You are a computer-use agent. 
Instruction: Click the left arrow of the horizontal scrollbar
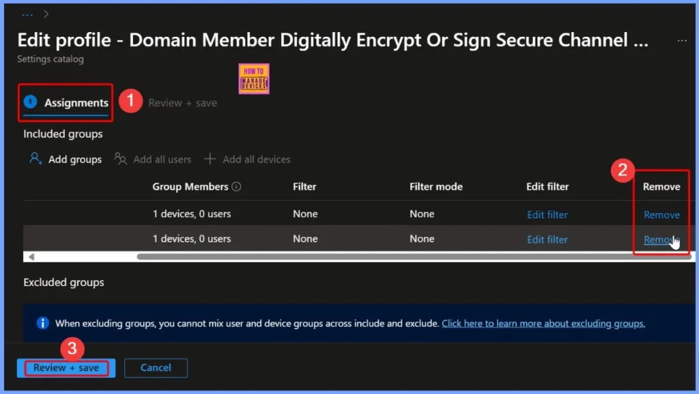click(x=31, y=256)
